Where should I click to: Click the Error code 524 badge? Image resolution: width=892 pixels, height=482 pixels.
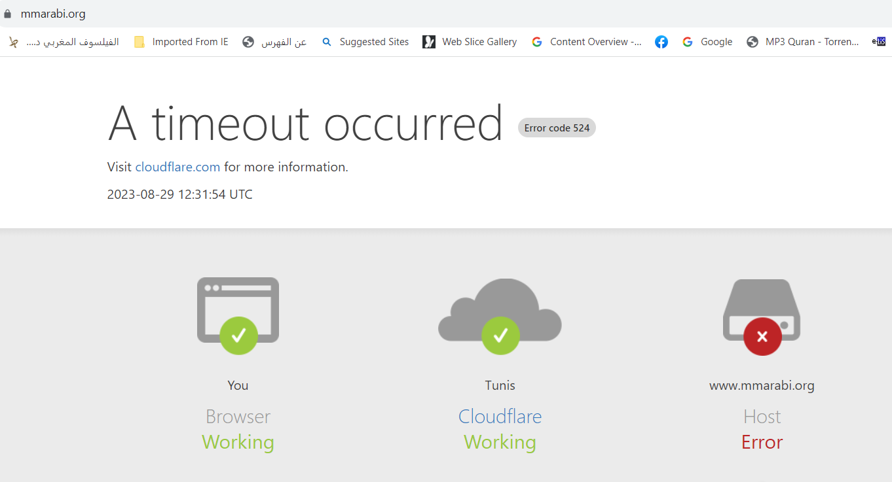coord(557,128)
